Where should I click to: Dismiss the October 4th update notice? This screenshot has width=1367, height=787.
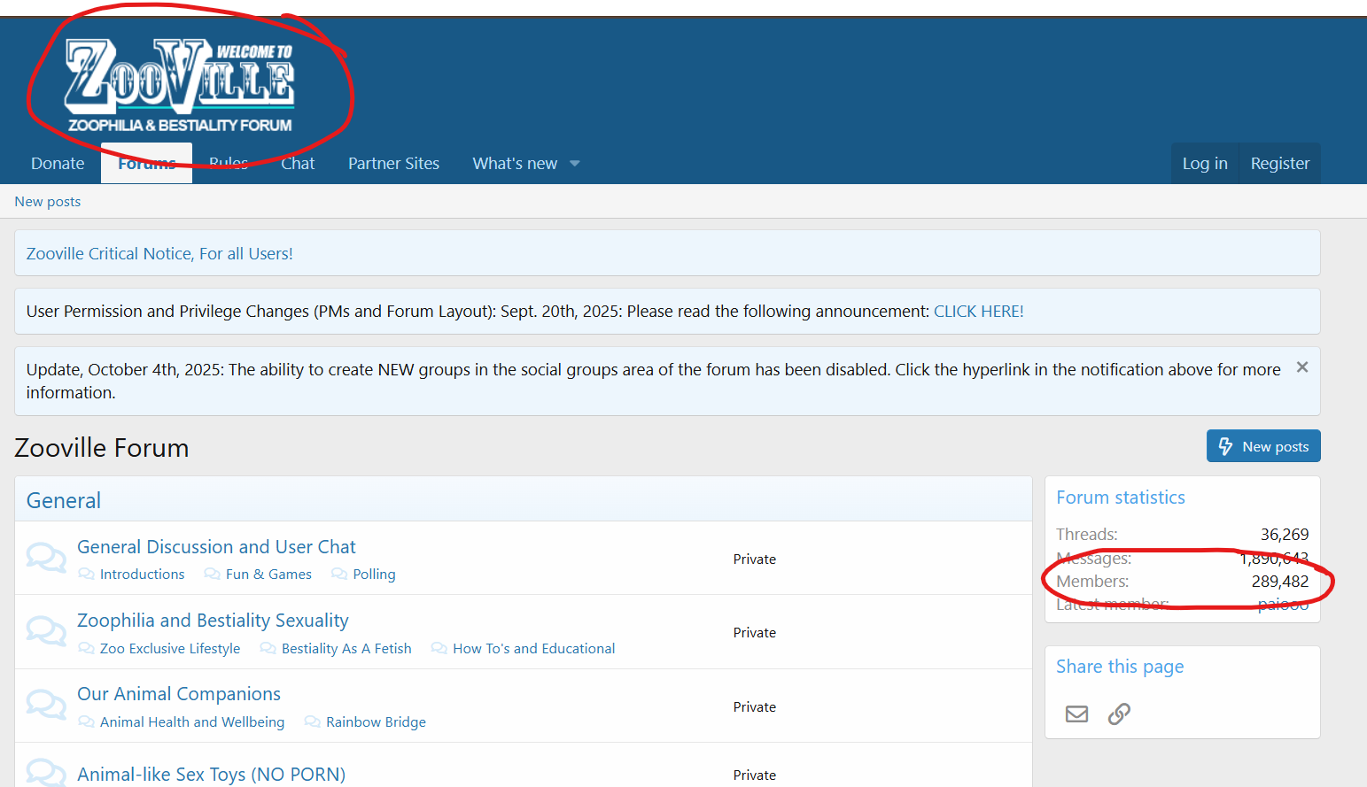(x=1301, y=367)
